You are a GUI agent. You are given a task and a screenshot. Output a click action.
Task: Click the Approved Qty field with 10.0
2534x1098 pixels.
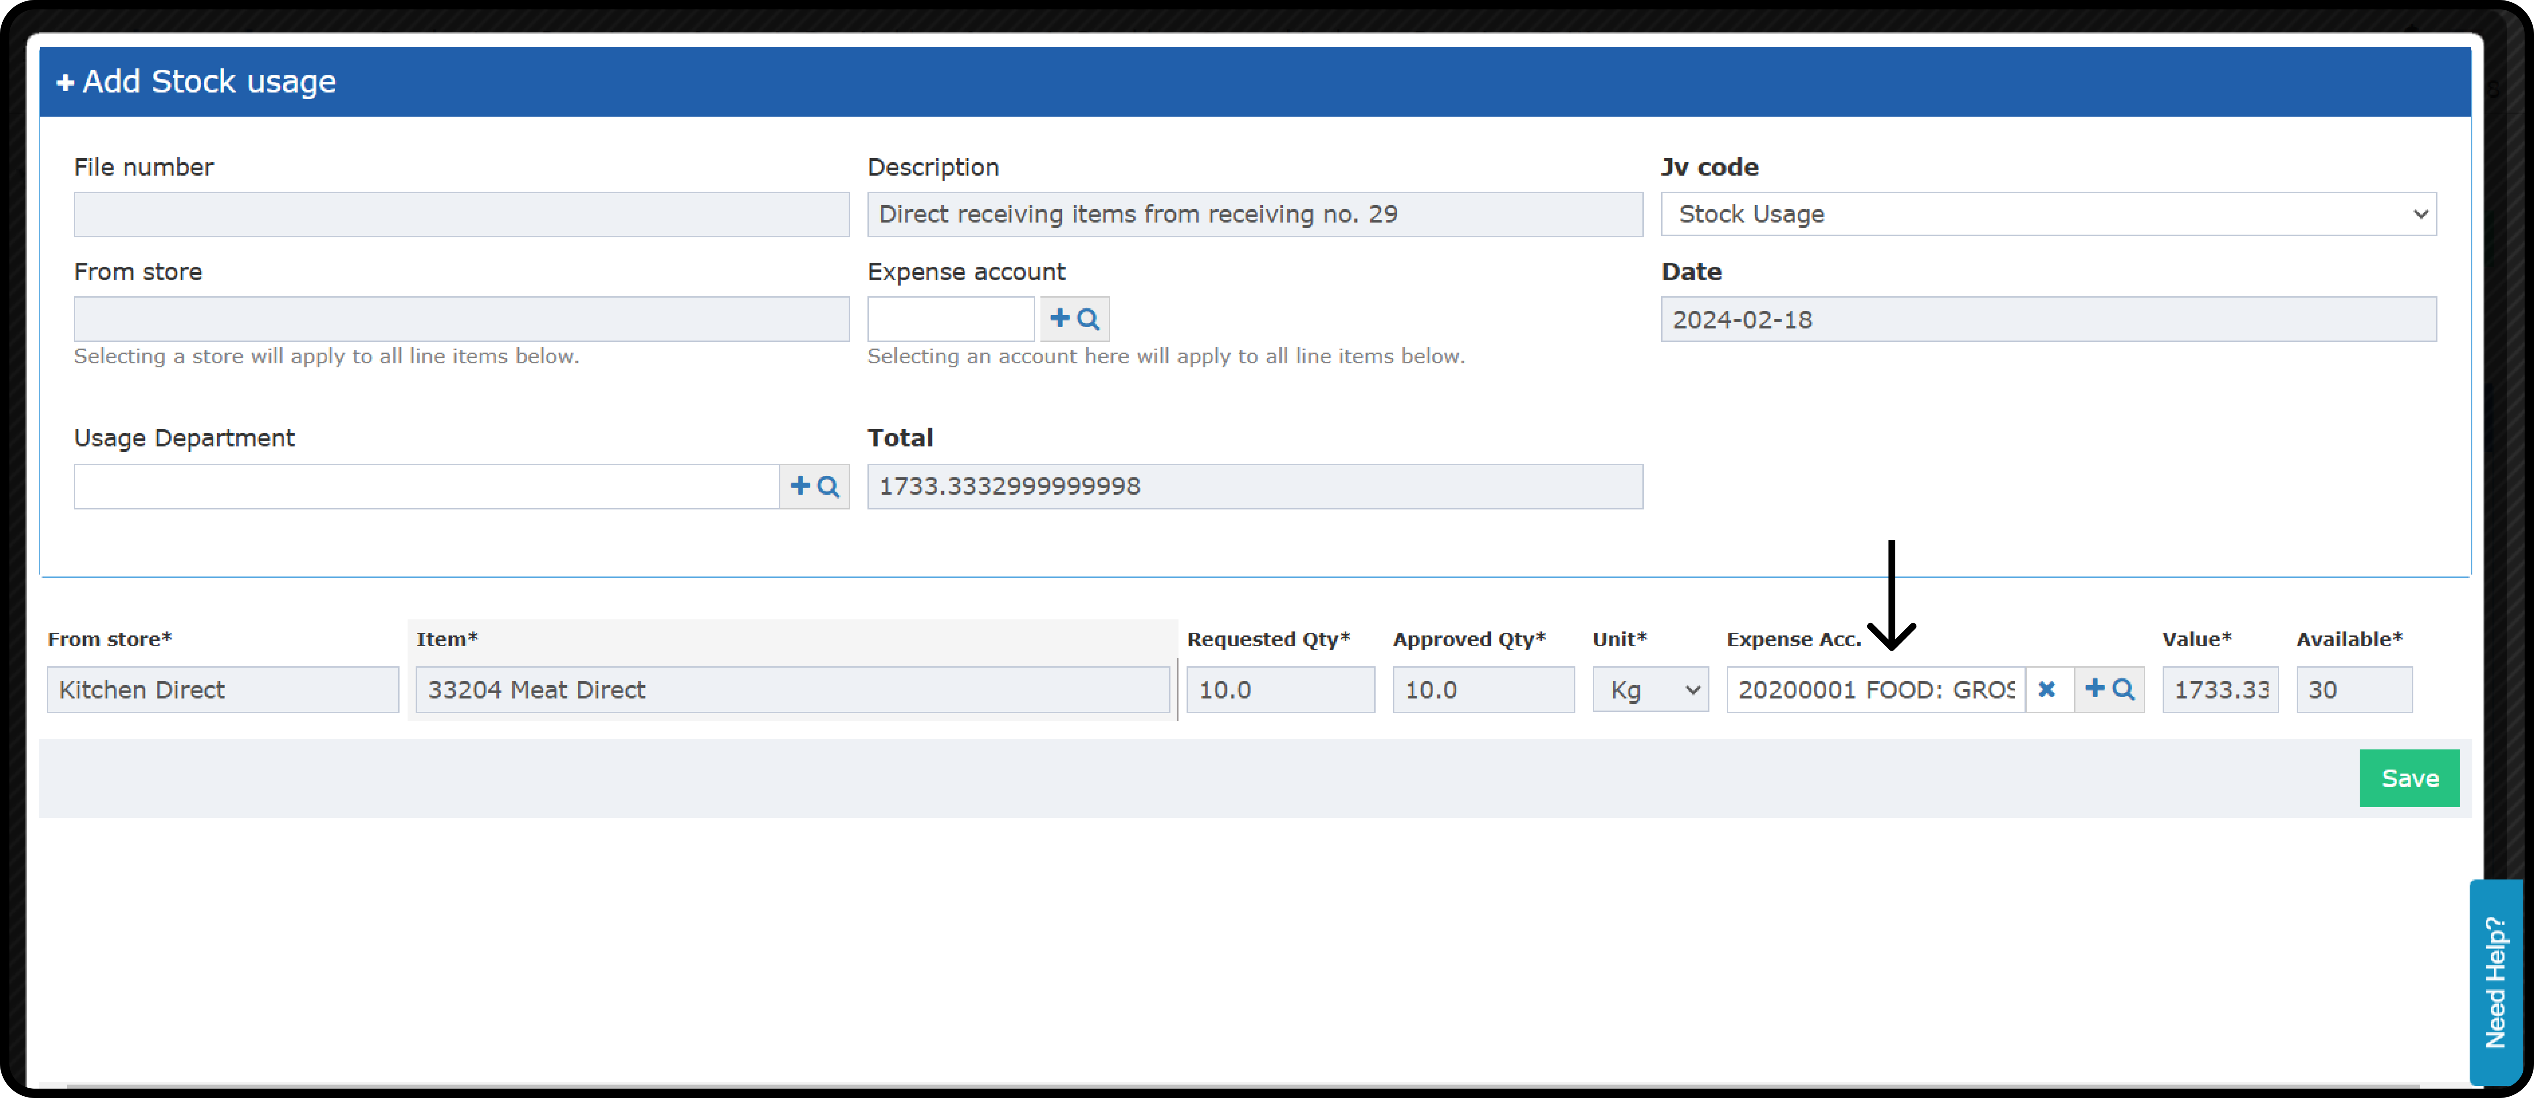1483,690
